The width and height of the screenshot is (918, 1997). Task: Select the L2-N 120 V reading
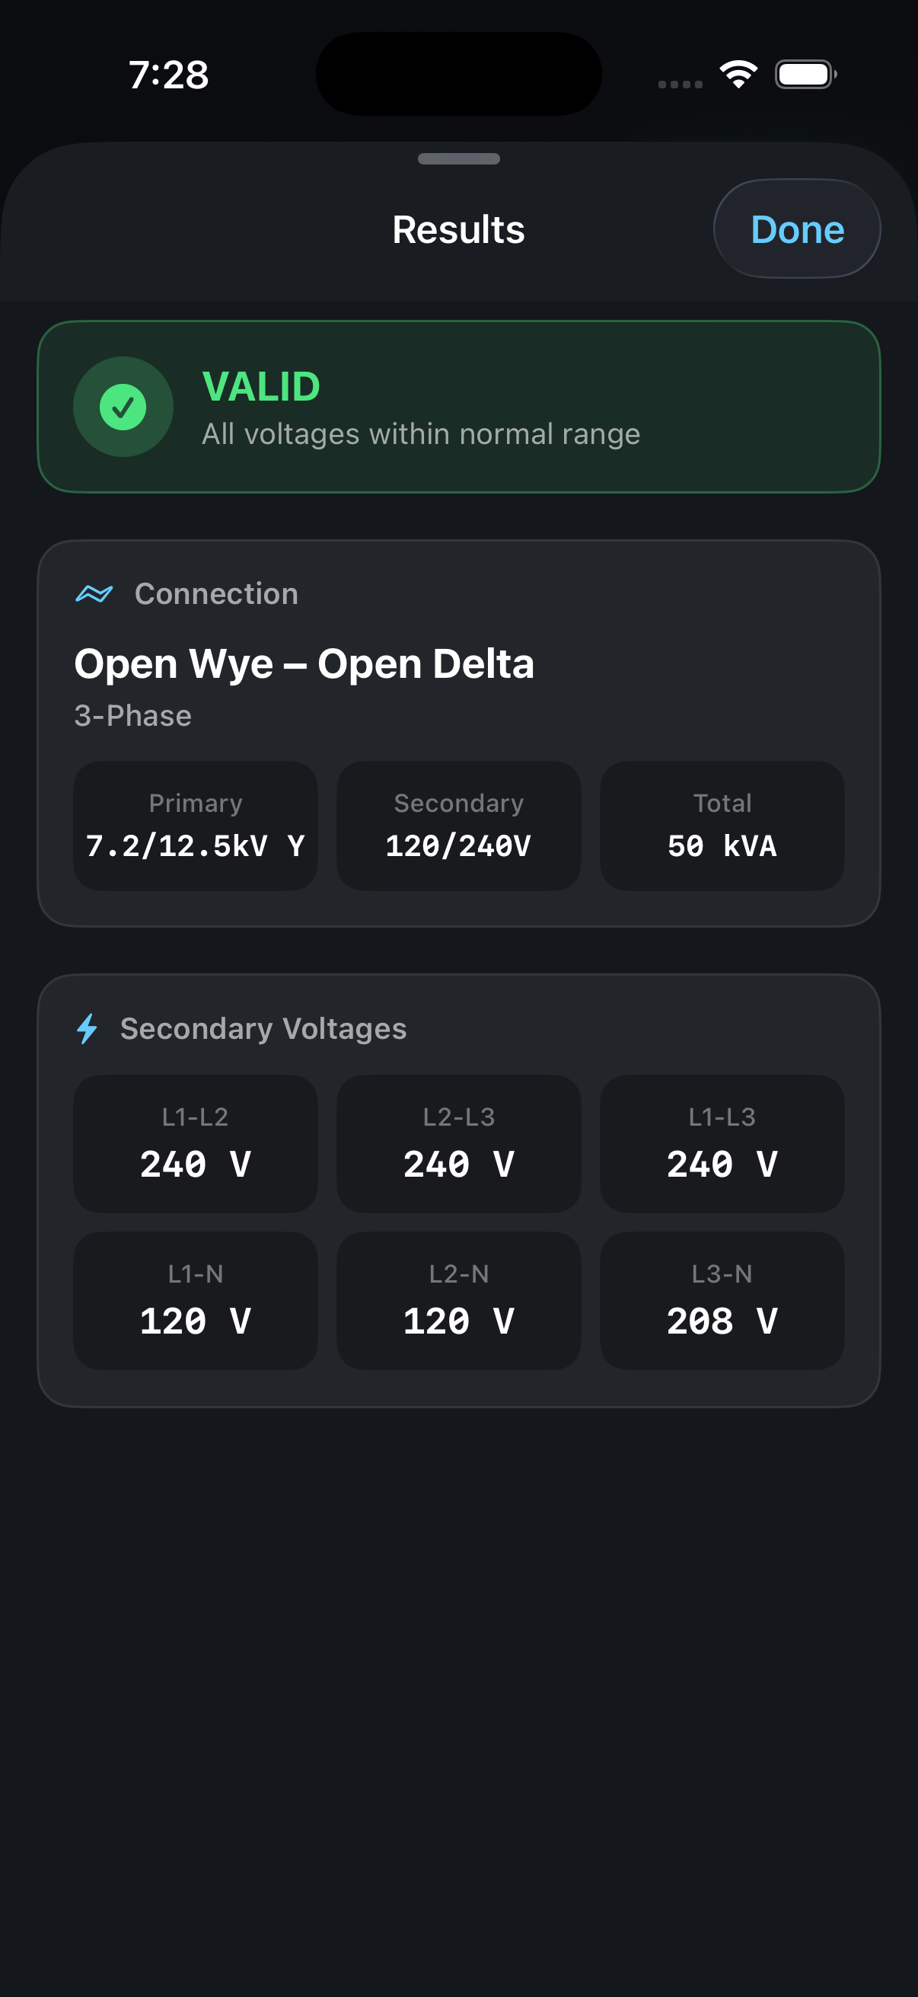pos(458,1300)
